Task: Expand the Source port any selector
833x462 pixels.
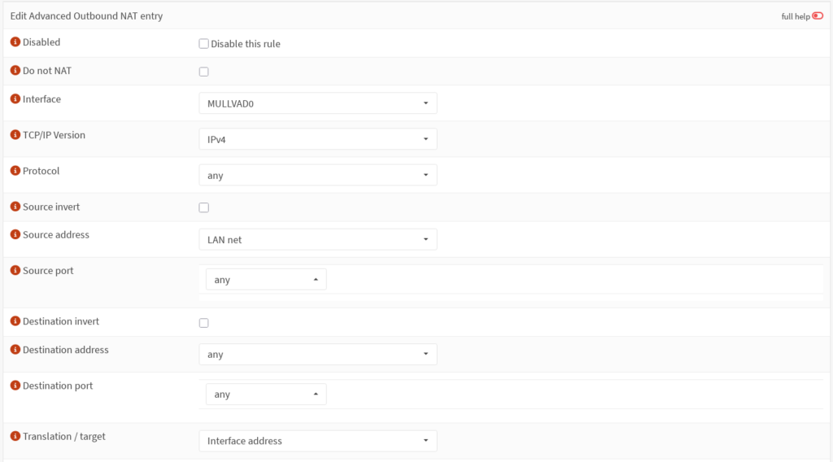Action: (x=266, y=280)
